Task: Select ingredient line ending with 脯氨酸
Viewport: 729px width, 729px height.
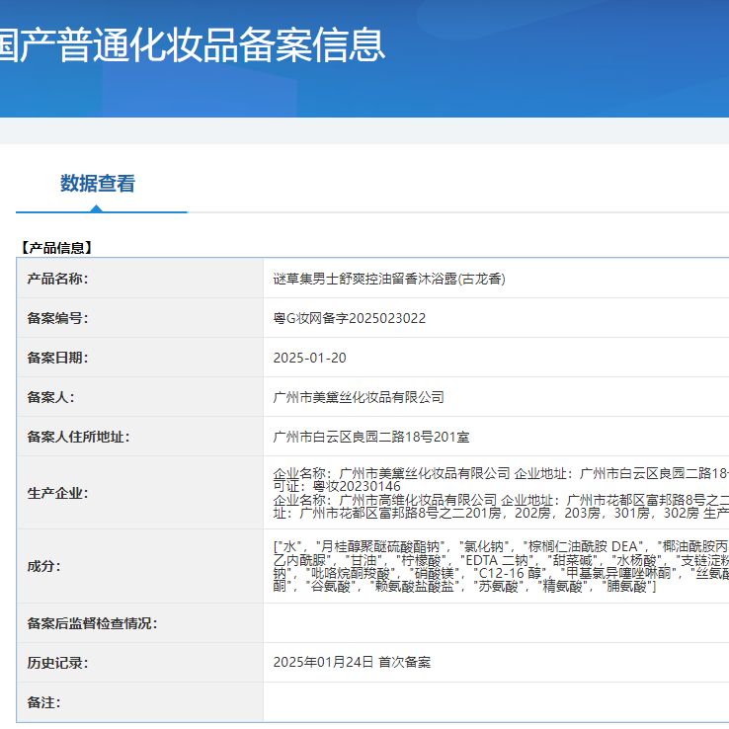Action: [464, 587]
